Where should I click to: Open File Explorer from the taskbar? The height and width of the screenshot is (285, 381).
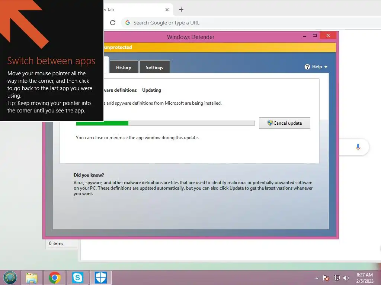tap(32, 278)
